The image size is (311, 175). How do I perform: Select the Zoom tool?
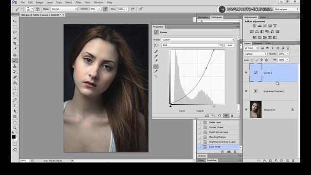pos(15,128)
